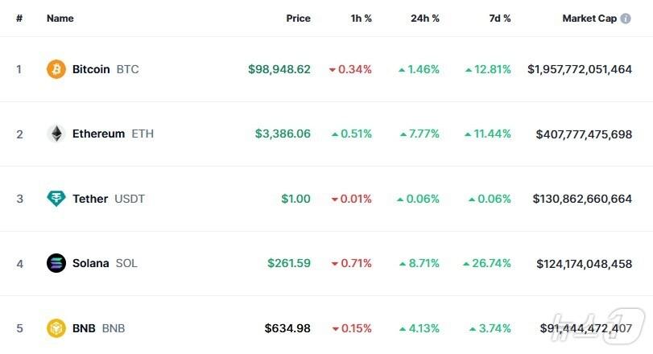Click the Solana logo icon
The image size is (653, 354).
tap(56, 263)
